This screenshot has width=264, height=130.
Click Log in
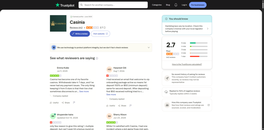(x=184, y=5)
